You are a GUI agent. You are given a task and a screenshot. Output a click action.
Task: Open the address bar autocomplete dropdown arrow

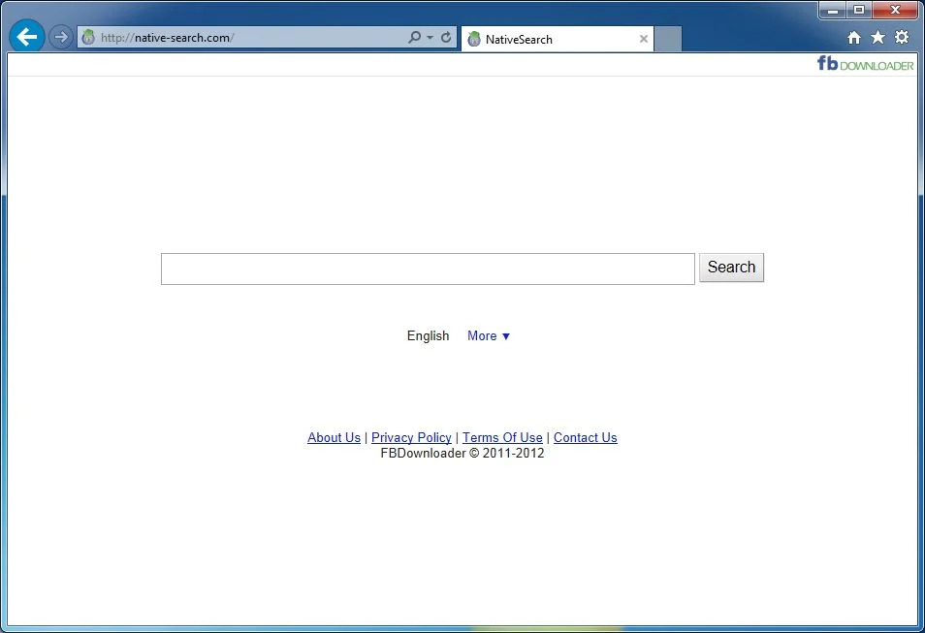click(x=431, y=37)
